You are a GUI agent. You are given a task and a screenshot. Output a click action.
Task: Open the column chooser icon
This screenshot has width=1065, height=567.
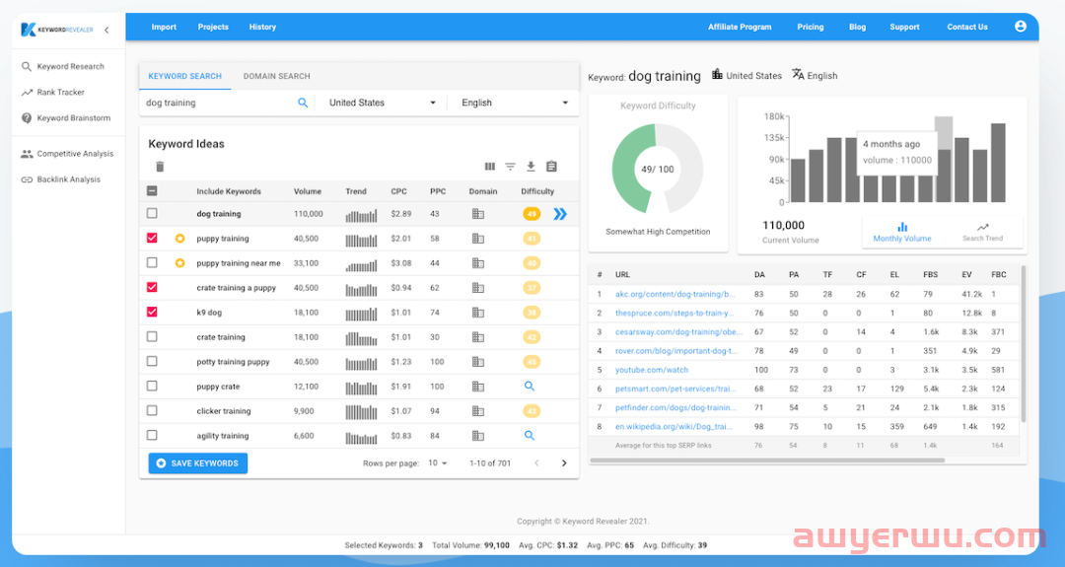pyautogui.click(x=490, y=167)
